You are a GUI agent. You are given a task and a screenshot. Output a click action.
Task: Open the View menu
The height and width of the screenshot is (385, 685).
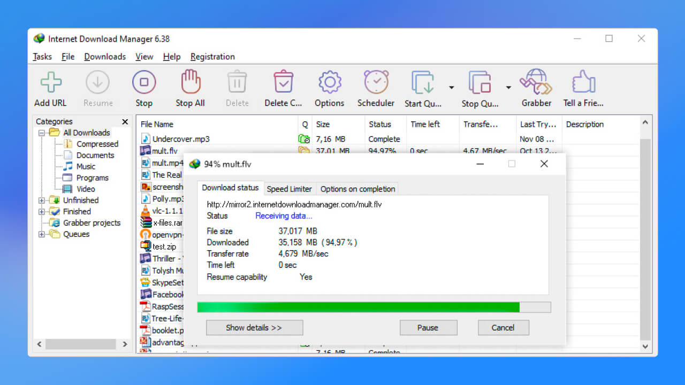(144, 57)
